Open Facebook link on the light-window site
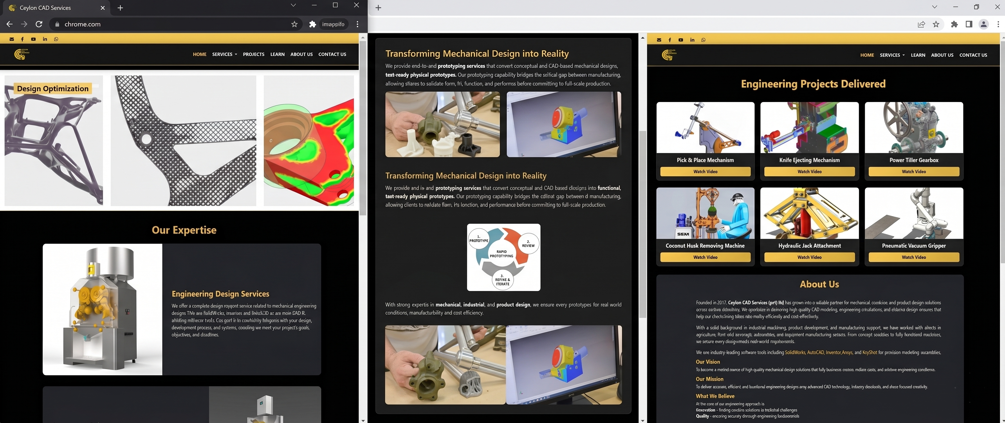Screen dimensions: 1005x423 (670, 40)
